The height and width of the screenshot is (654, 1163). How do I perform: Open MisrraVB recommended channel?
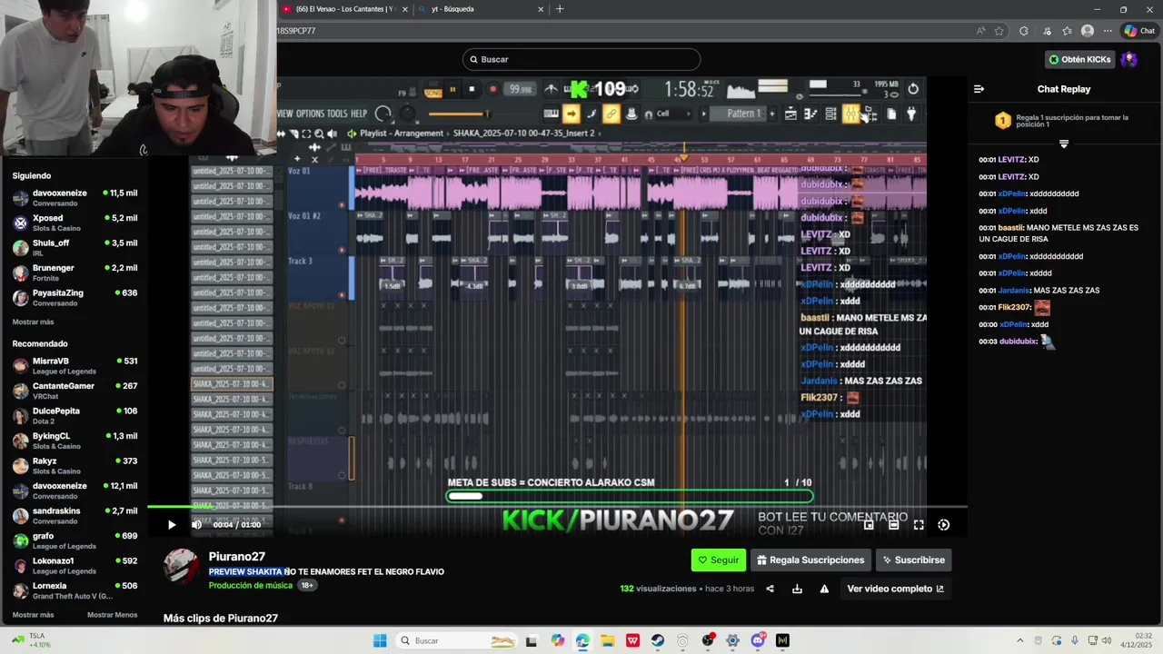click(x=75, y=366)
